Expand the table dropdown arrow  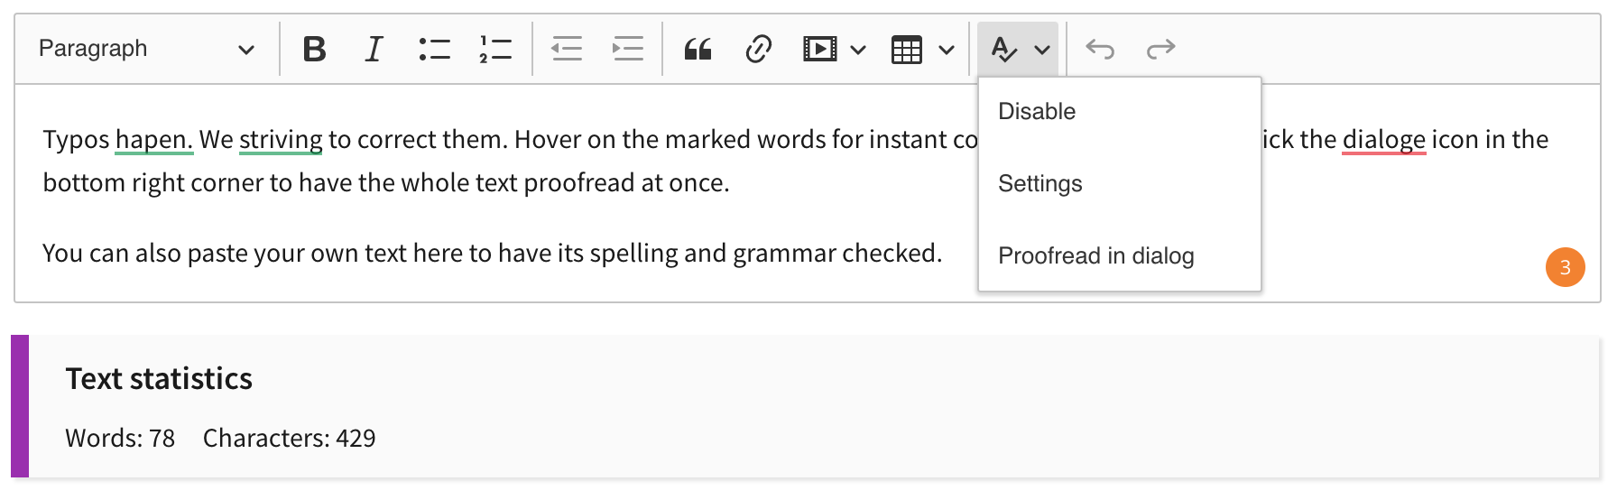947,50
